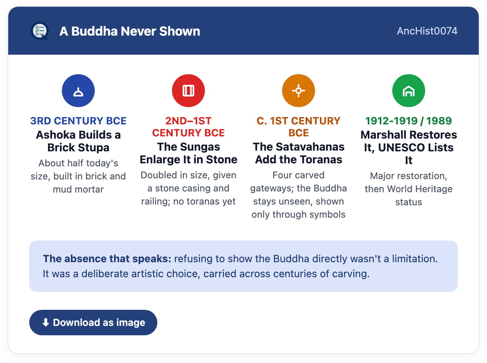Download the timeline as an image
The image size is (487, 363).
coord(93,323)
